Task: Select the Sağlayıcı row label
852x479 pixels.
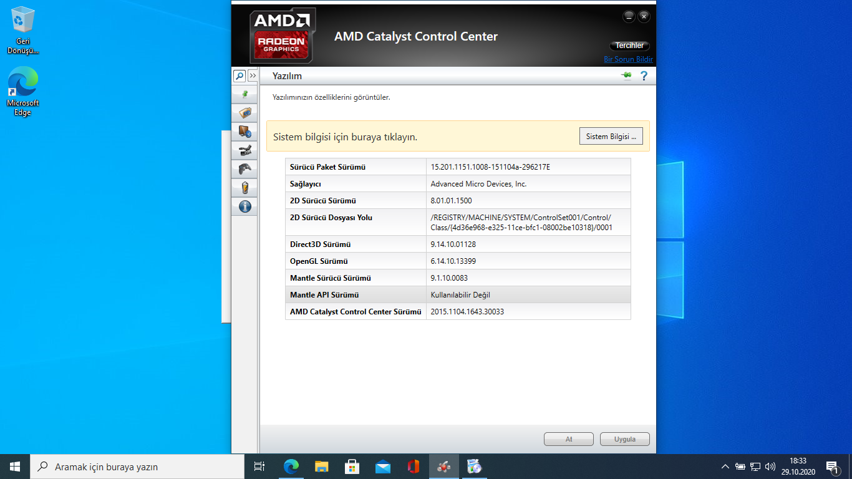Action: (x=306, y=184)
